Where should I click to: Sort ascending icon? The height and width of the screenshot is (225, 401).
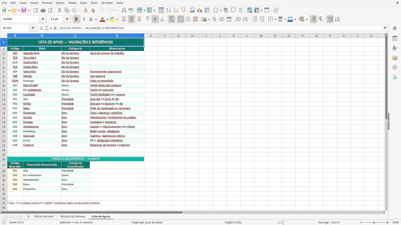169,10
